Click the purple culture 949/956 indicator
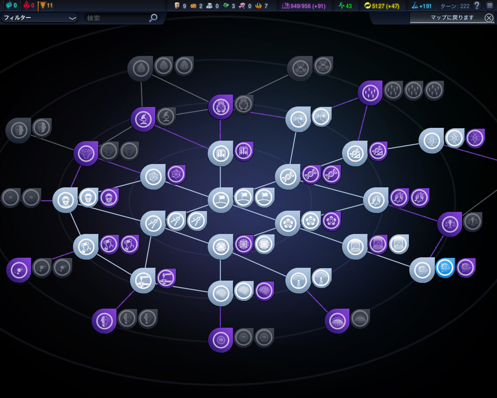The height and width of the screenshot is (398, 497). click(304, 6)
